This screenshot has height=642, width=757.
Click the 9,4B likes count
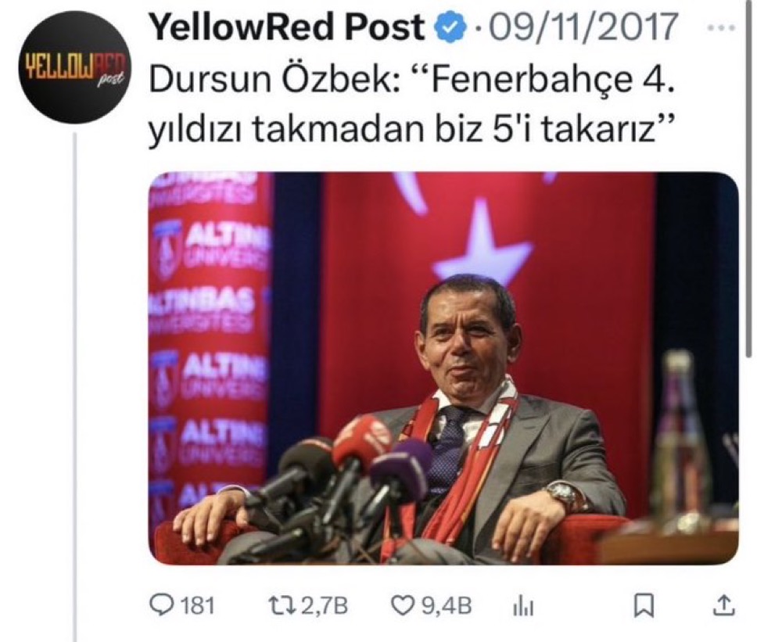[447, 605]
